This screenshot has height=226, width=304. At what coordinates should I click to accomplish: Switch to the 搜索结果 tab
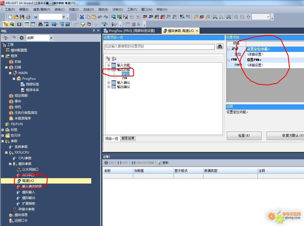(x=128, y=138)
